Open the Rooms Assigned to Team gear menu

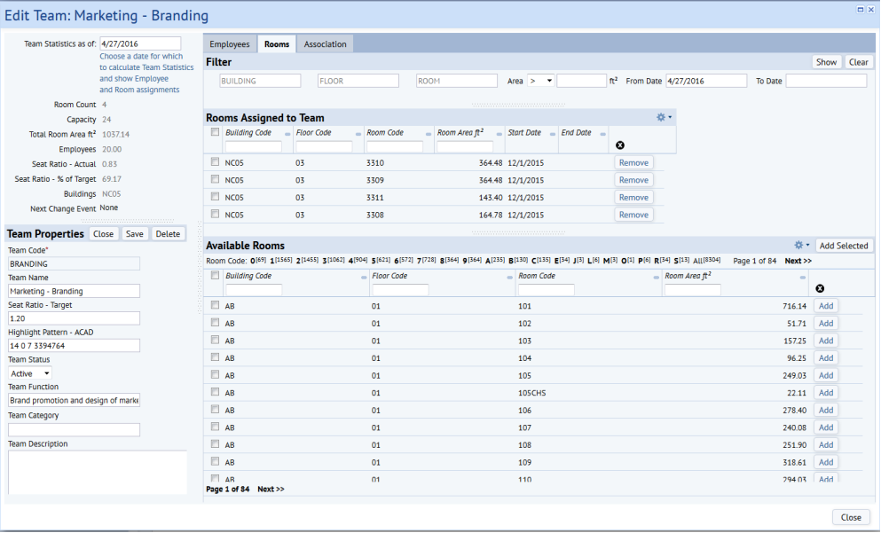(x=664, y=117)
